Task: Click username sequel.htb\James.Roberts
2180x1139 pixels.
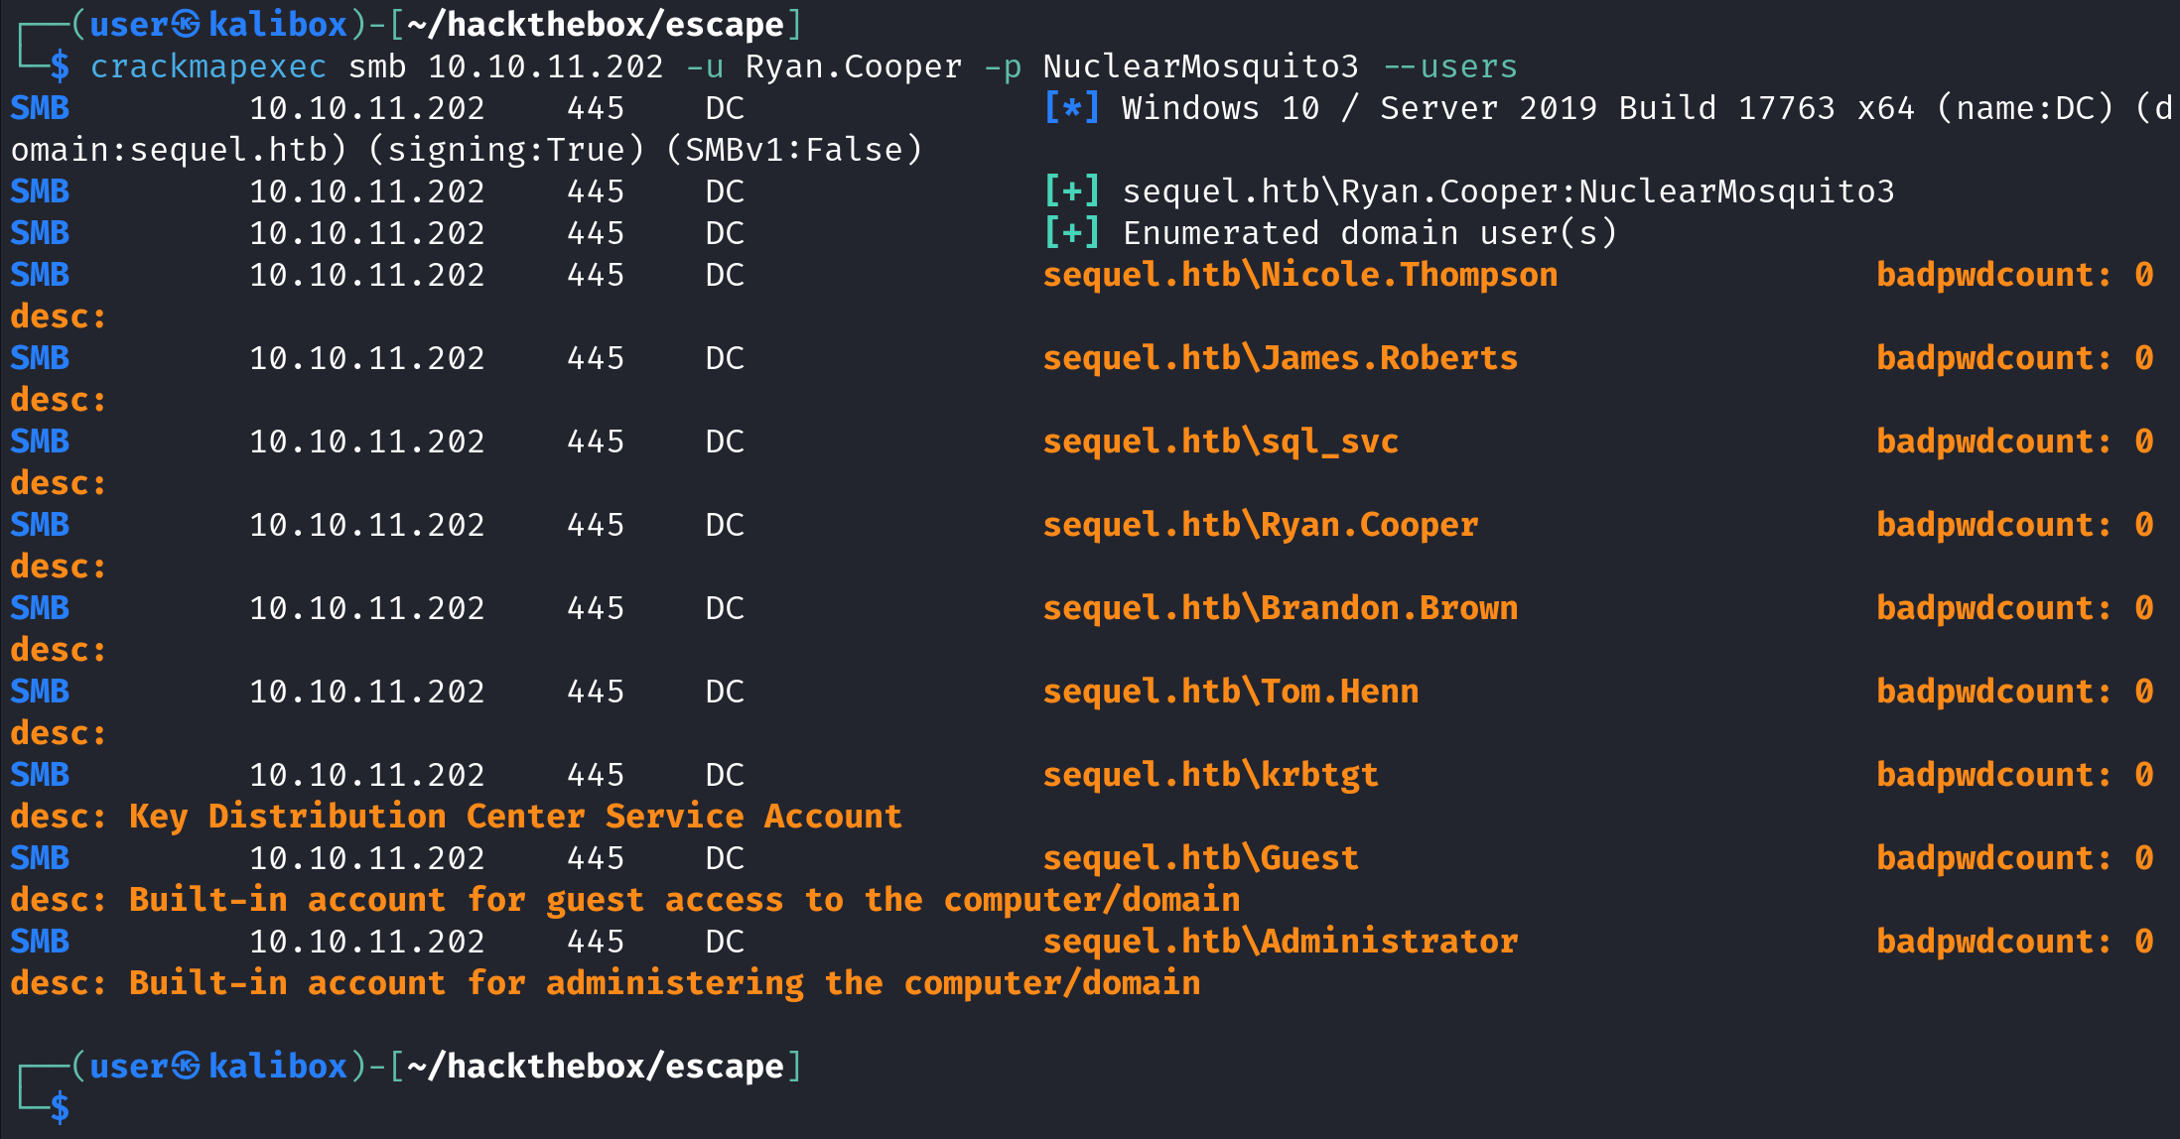Action: coord(1281,358)
